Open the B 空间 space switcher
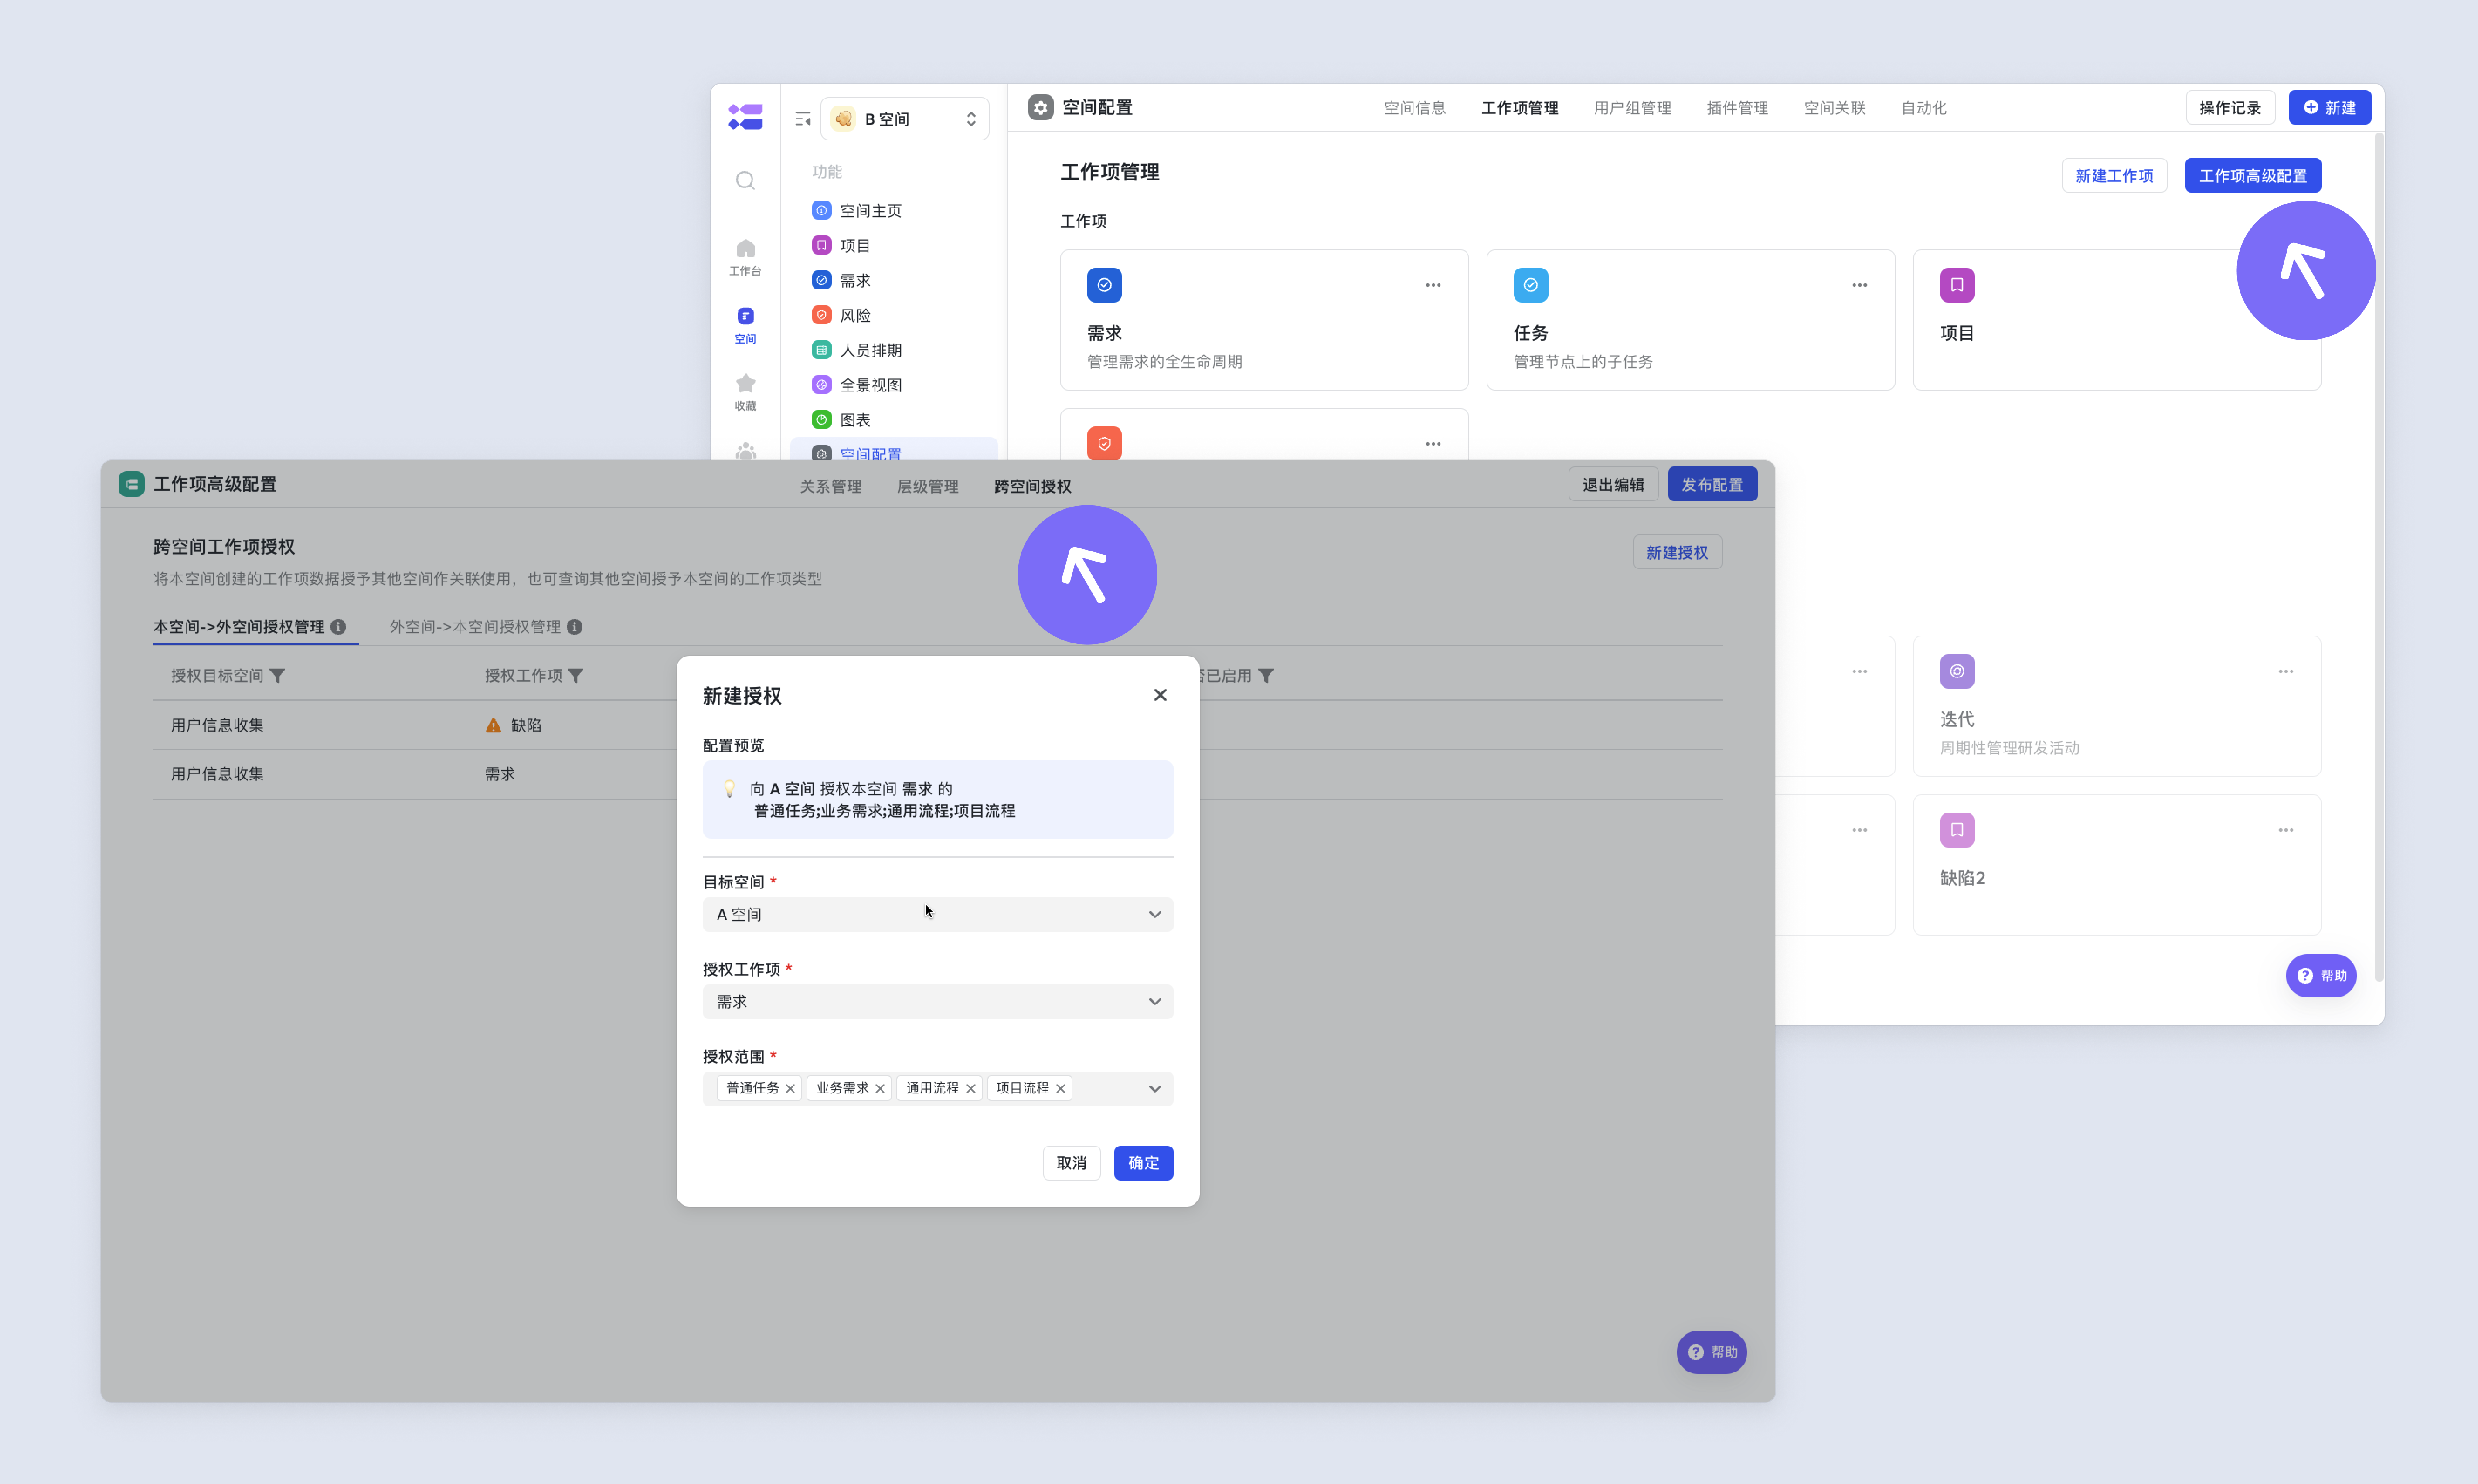 [x=905, y=119]
